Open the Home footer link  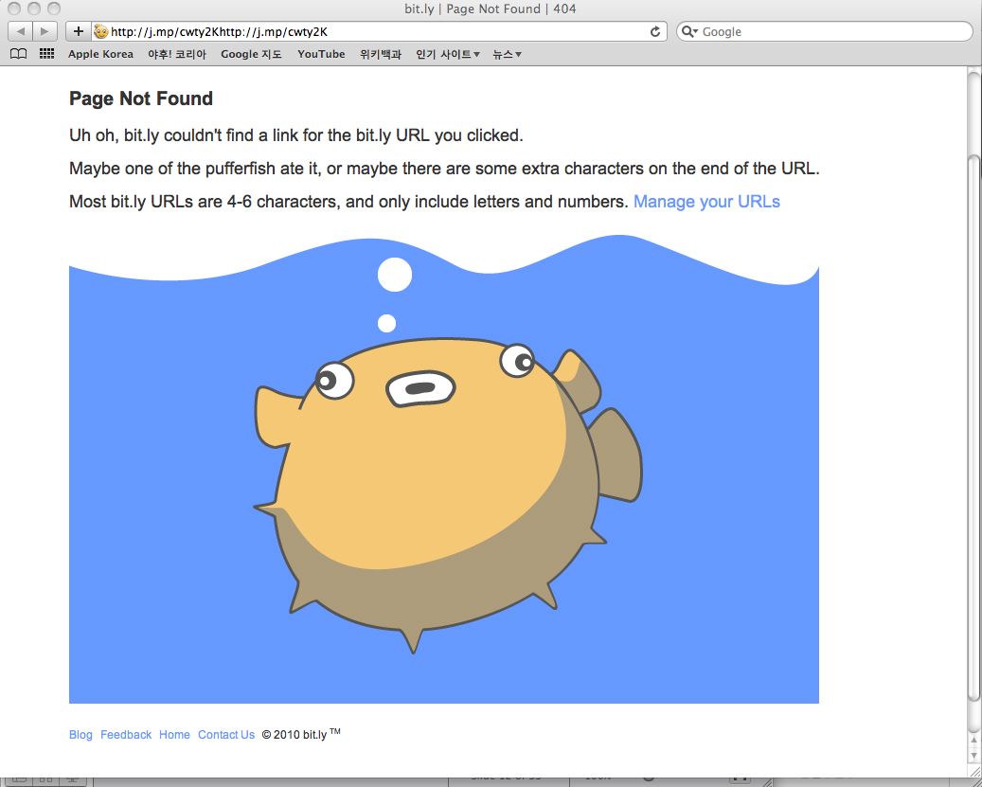174,734
